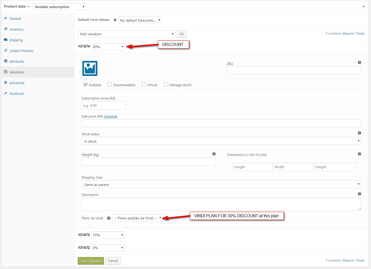The height and width of the screenshot is (269, 371).
Task: Click the Width dimension field
Action: (x=293, y=167)
